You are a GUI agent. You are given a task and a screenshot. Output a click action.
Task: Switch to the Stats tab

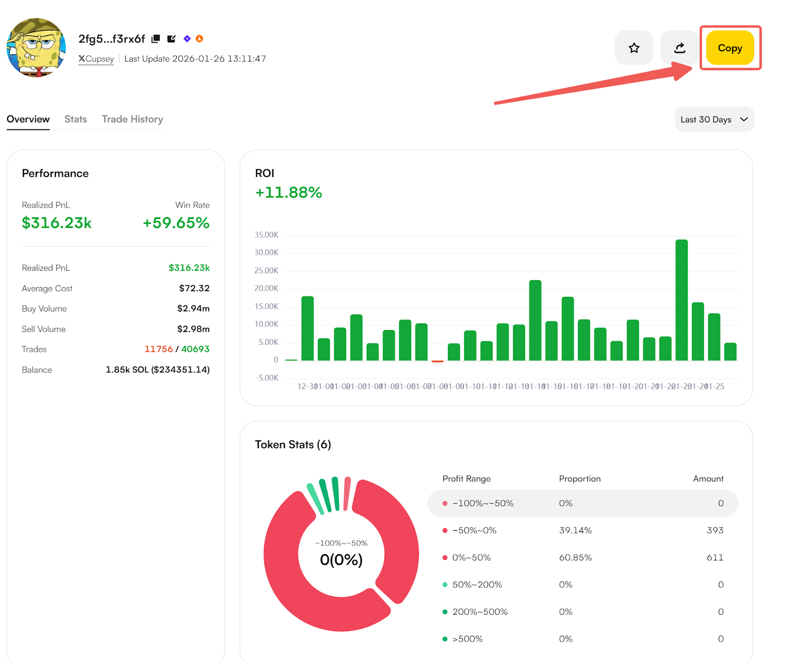coord(76,119)
